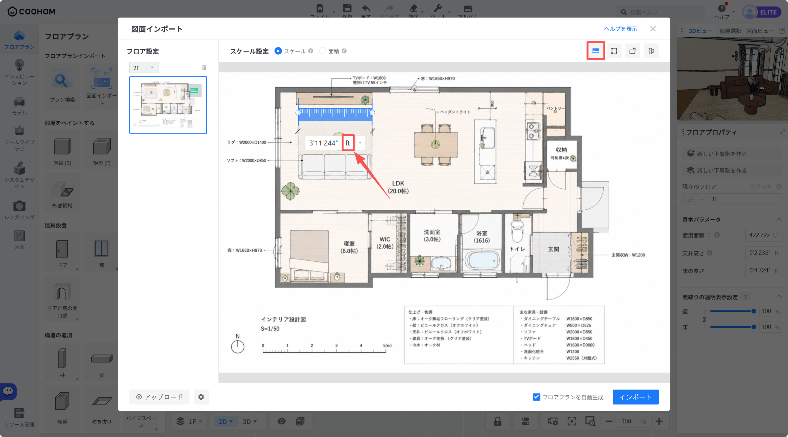Click the 戻す undo arrow icon
This screenshot has height=437, width=788.
366,9
